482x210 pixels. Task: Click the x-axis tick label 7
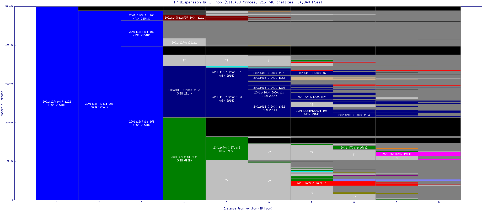coord(312,202)
